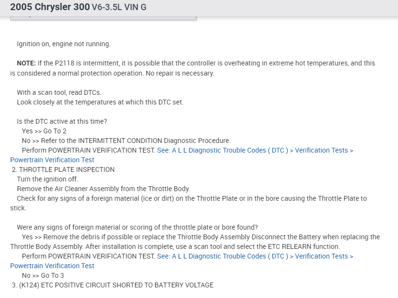The height and width of the screenshot is (298, 398).
Task: Click 'Ignition on, engine not running' line
Action: [64, 44]
